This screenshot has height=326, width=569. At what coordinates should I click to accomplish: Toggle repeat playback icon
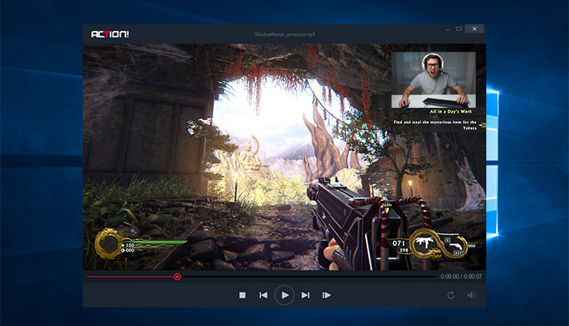[451, 295]
